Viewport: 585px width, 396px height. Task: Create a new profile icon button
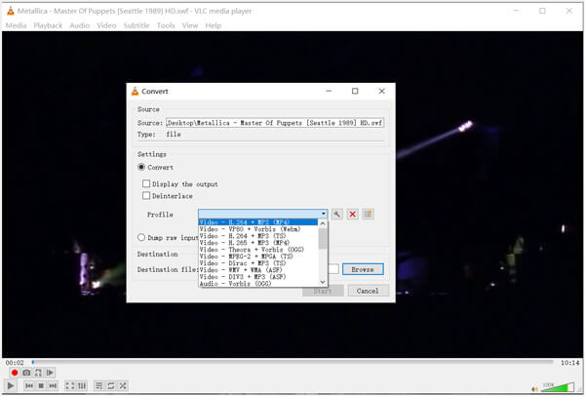[368, 215]
